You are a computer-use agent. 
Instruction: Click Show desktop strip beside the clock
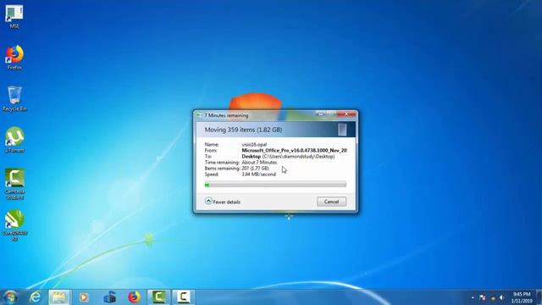[539, 297]
